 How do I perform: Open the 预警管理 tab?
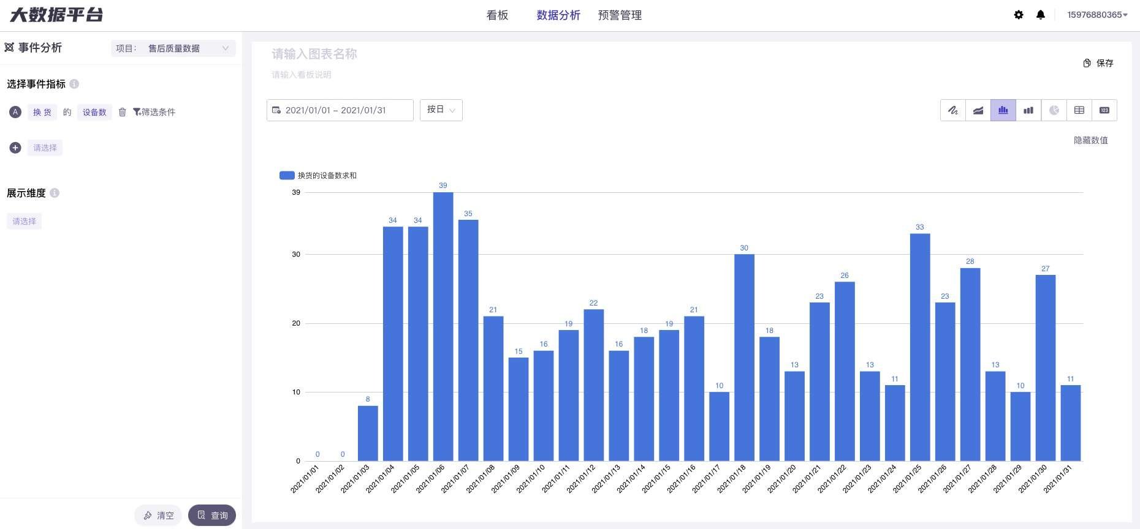coord(620,15)
